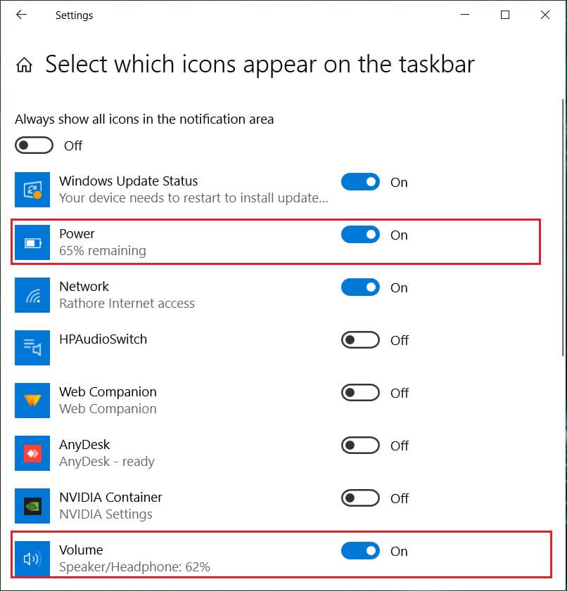This screenshot has height=591, width=567.
Task: Enable the Web Companion toggle
Action: click(x=360, y=393)
